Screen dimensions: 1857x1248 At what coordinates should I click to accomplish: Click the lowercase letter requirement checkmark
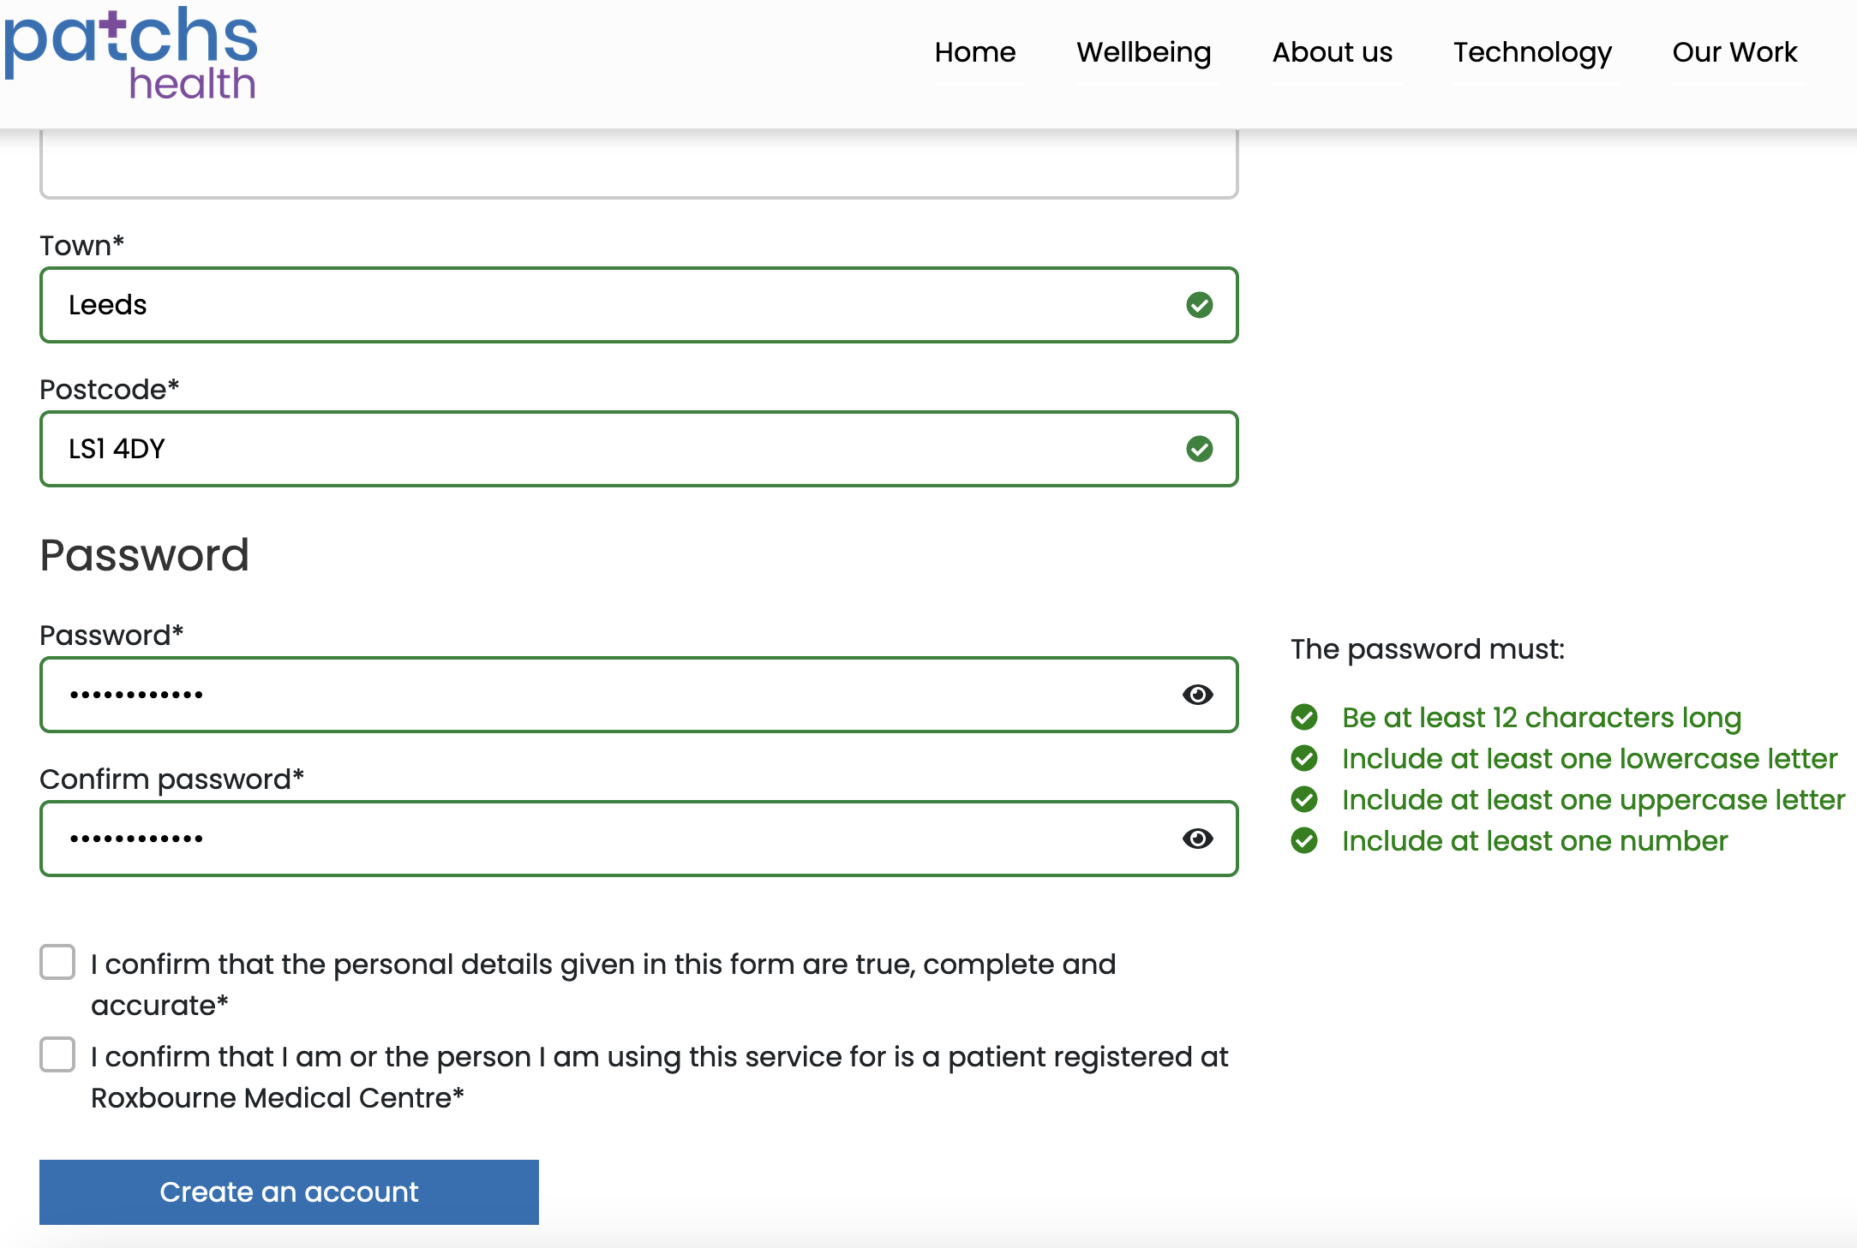[1304, 758]
